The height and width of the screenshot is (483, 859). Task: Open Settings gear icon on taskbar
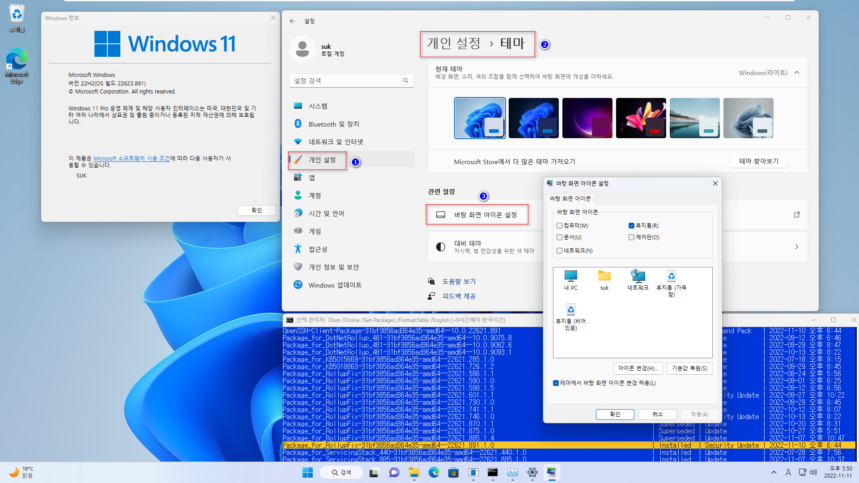pos(532,472)
